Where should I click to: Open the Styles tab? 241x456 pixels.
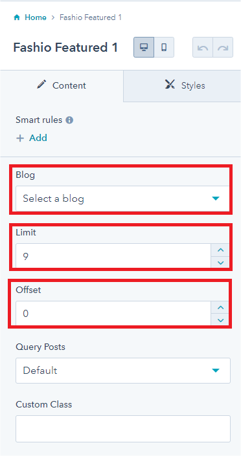tap(183, 86)
